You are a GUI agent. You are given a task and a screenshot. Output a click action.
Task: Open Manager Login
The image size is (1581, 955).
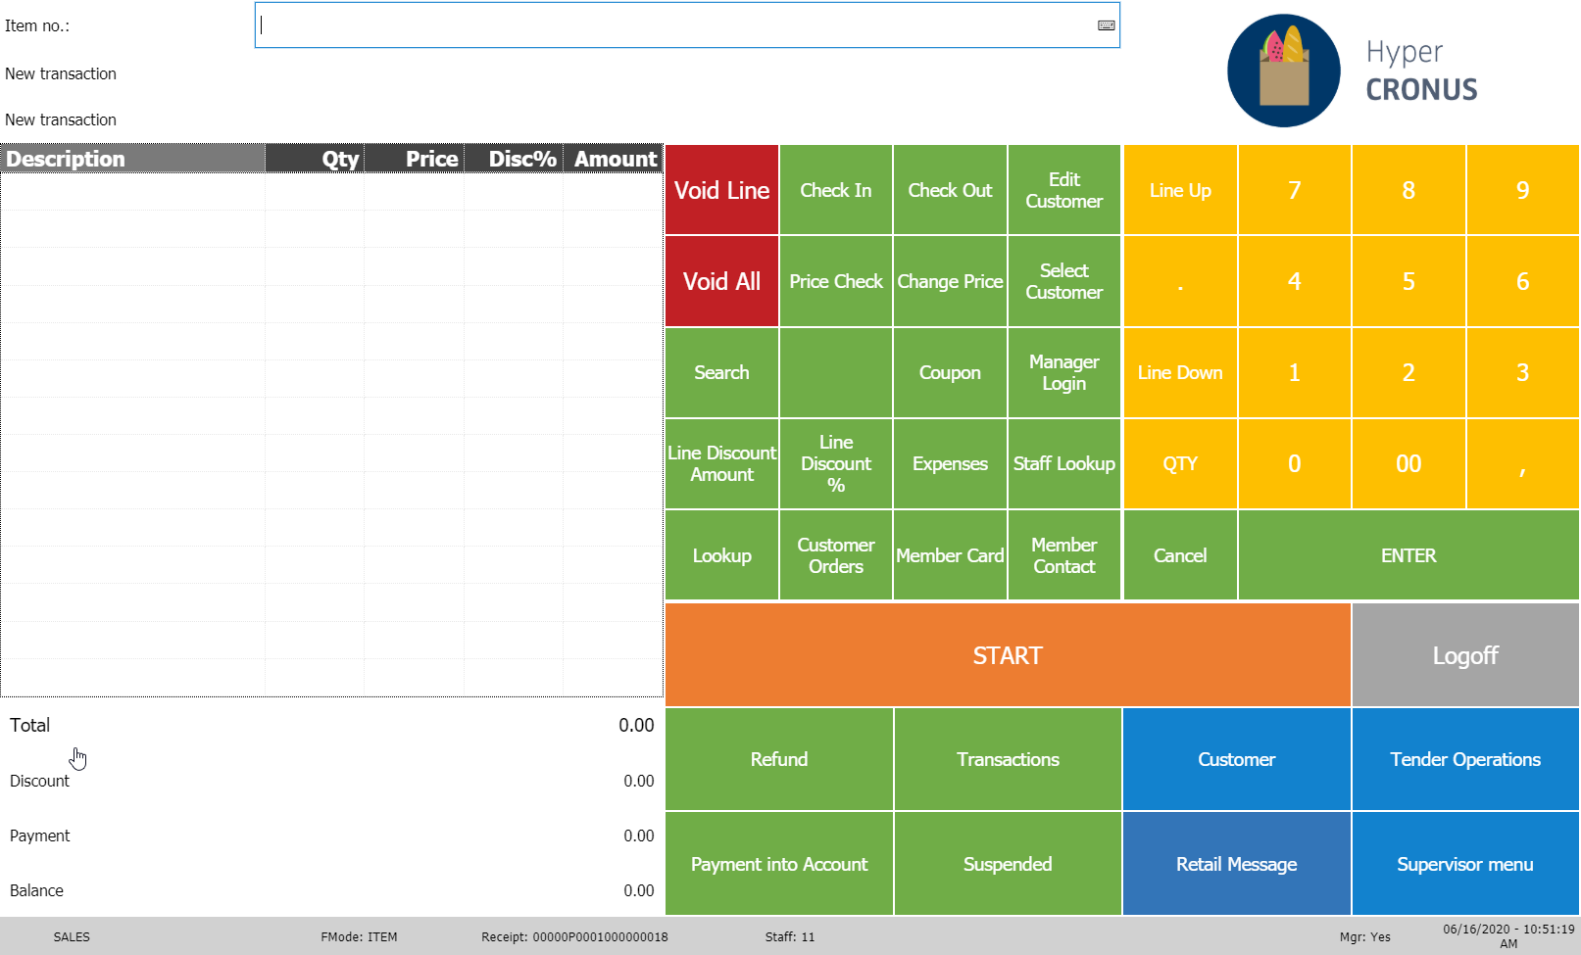click(1063, 372)
